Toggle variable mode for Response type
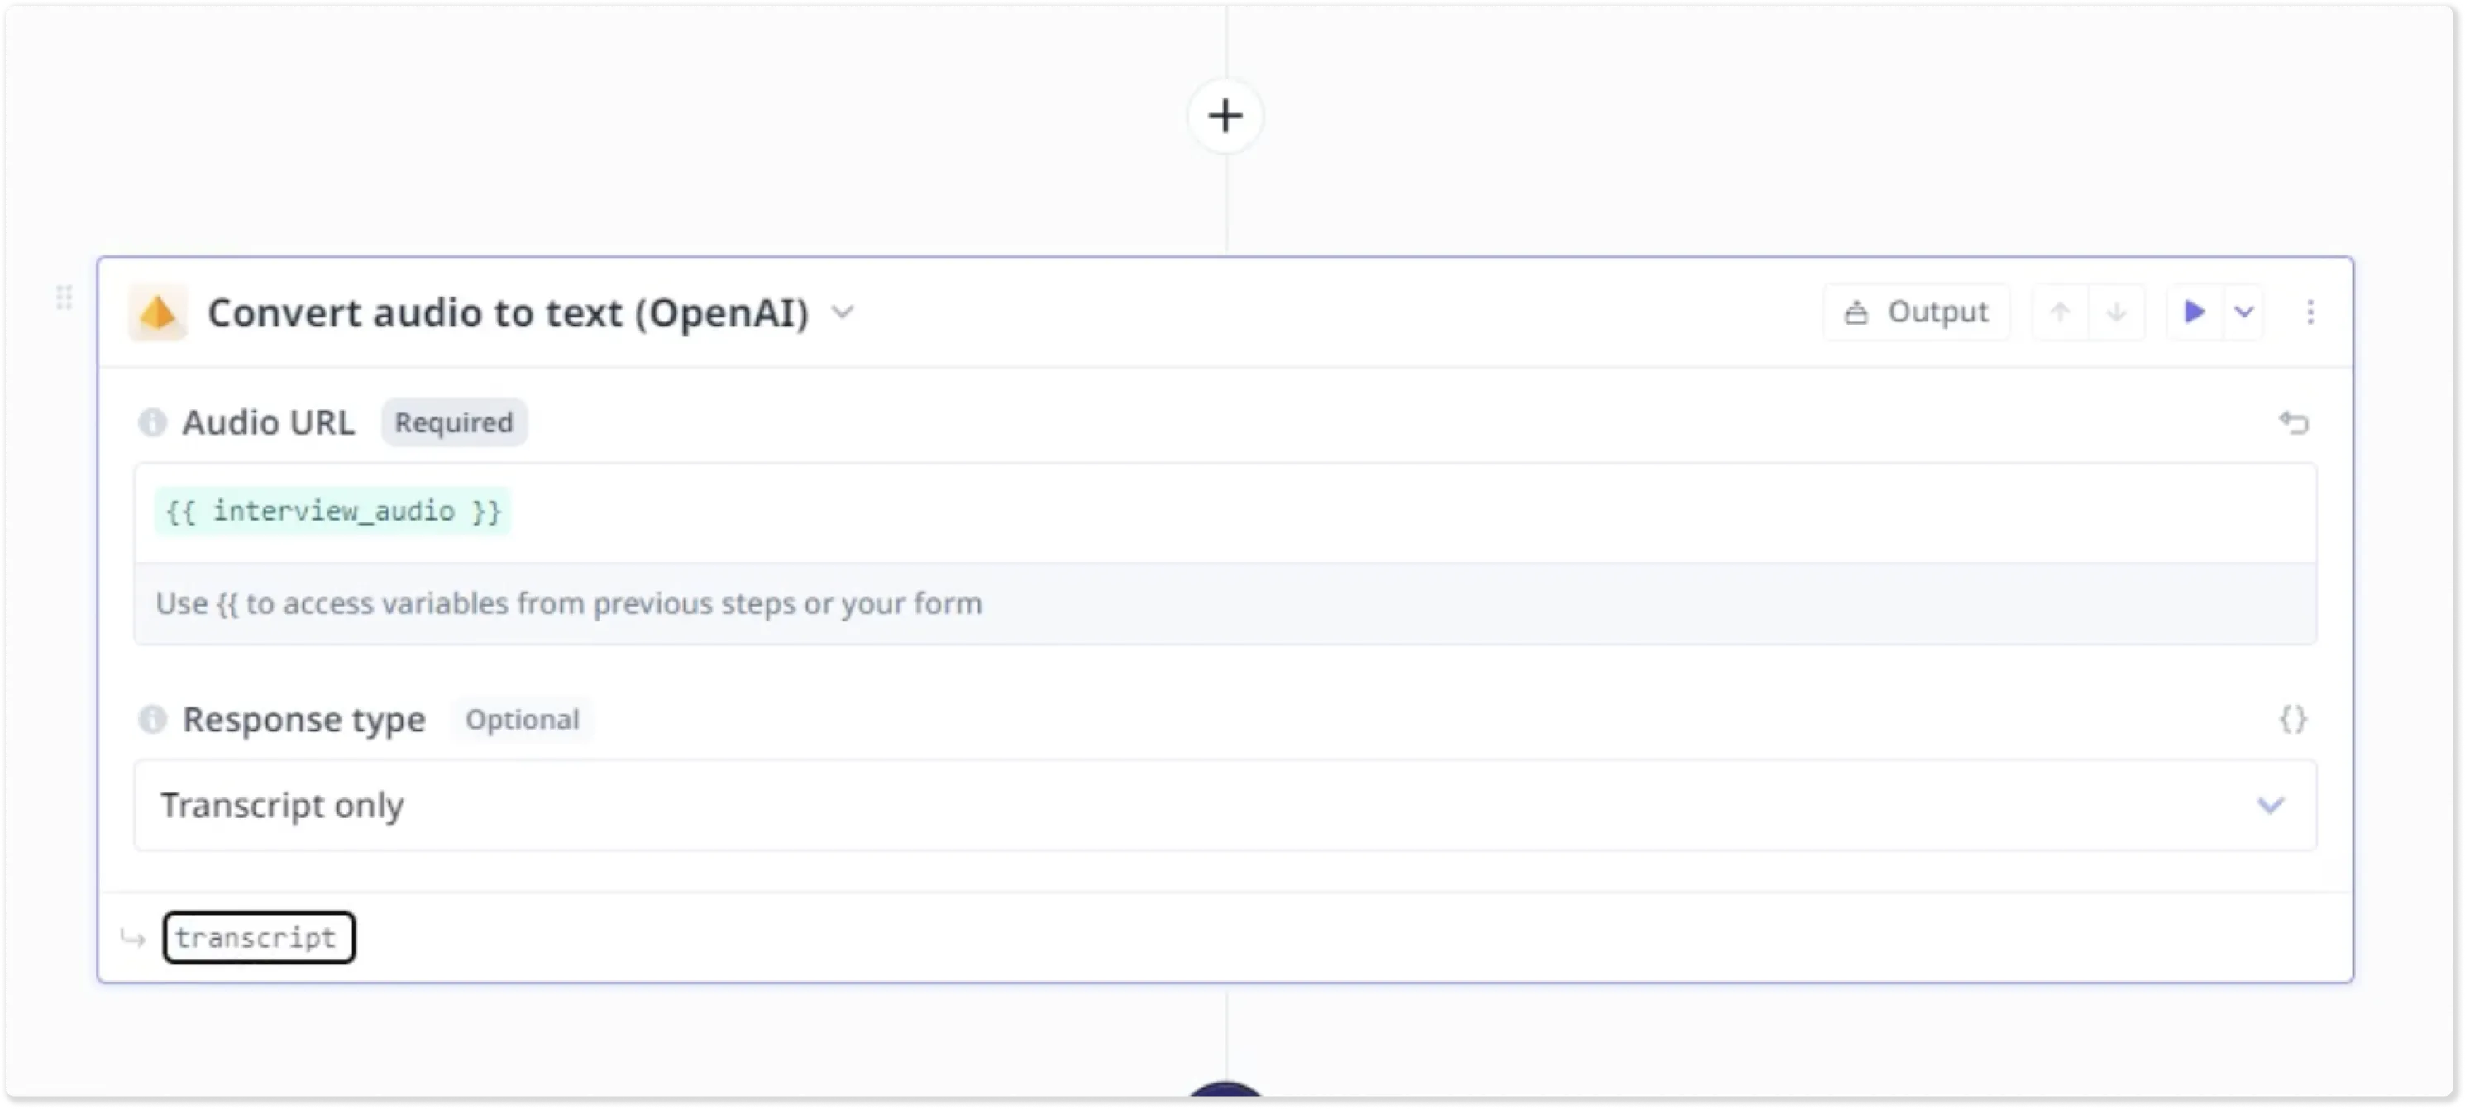The image size is (2465, 1109). click(x=2293, y=719)
